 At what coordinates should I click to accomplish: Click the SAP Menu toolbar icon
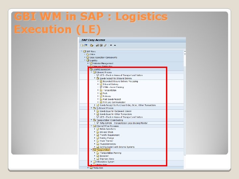tap(86, 45)
